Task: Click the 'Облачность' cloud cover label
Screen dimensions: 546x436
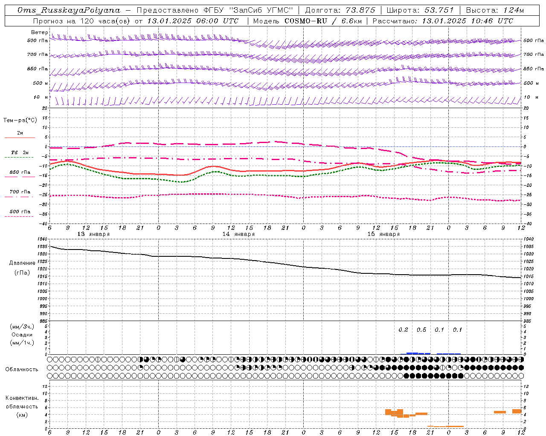Action: coord(22,370)
